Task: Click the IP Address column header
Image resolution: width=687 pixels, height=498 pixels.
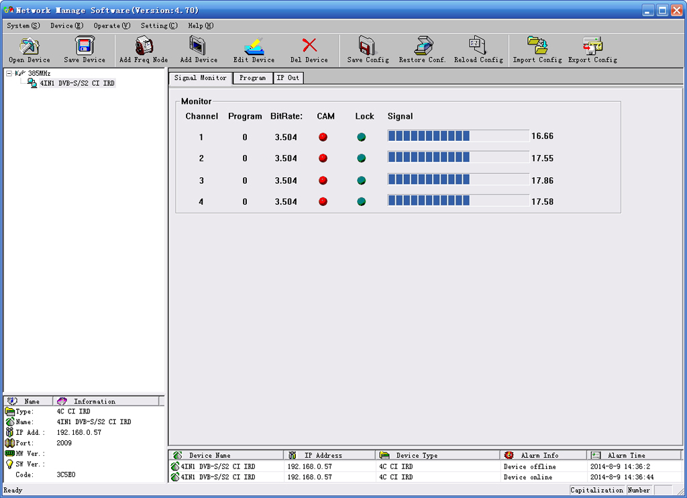Action: (329, 456)
